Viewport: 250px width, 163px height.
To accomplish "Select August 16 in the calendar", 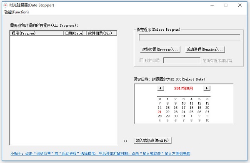I will (x=175, y=108).
